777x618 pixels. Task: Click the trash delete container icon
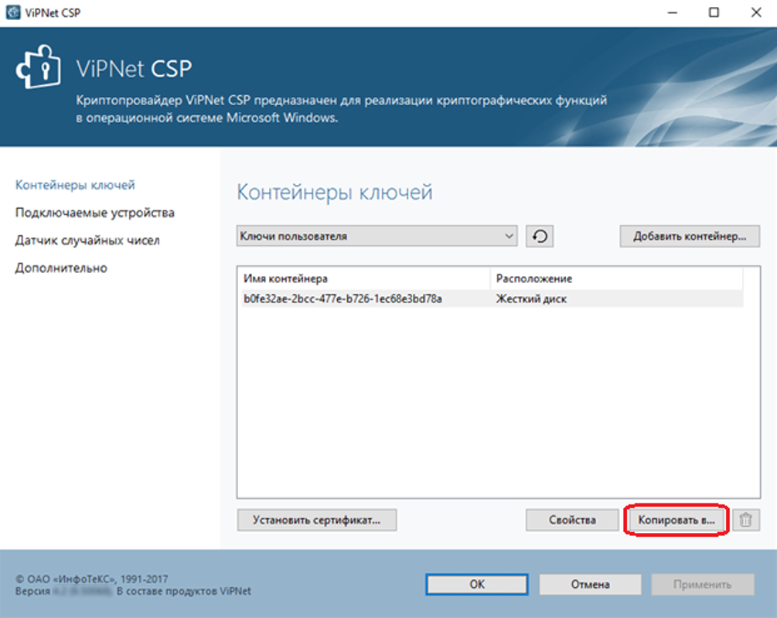(745, 521)
